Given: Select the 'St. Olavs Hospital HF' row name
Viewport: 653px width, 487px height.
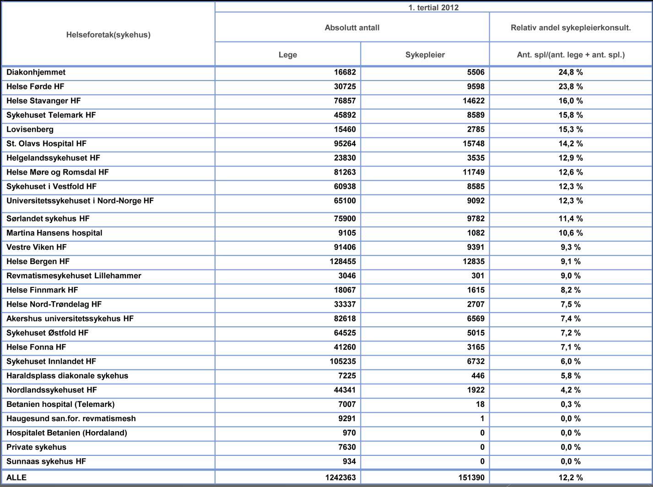Looking at the screenshot, I should [x=46, y=143].
